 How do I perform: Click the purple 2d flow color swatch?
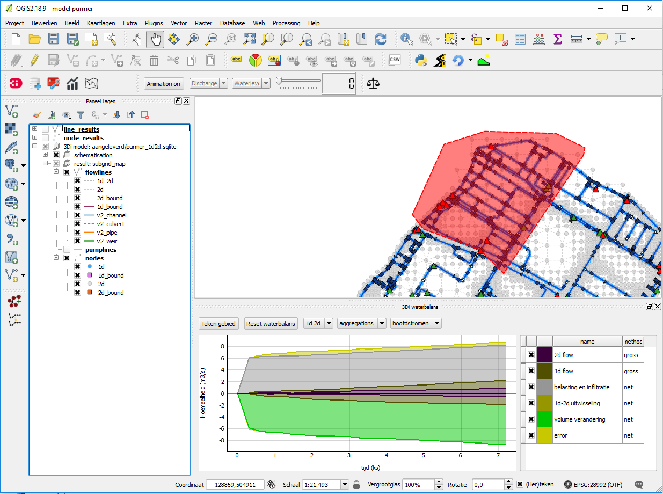pos(544,355)
